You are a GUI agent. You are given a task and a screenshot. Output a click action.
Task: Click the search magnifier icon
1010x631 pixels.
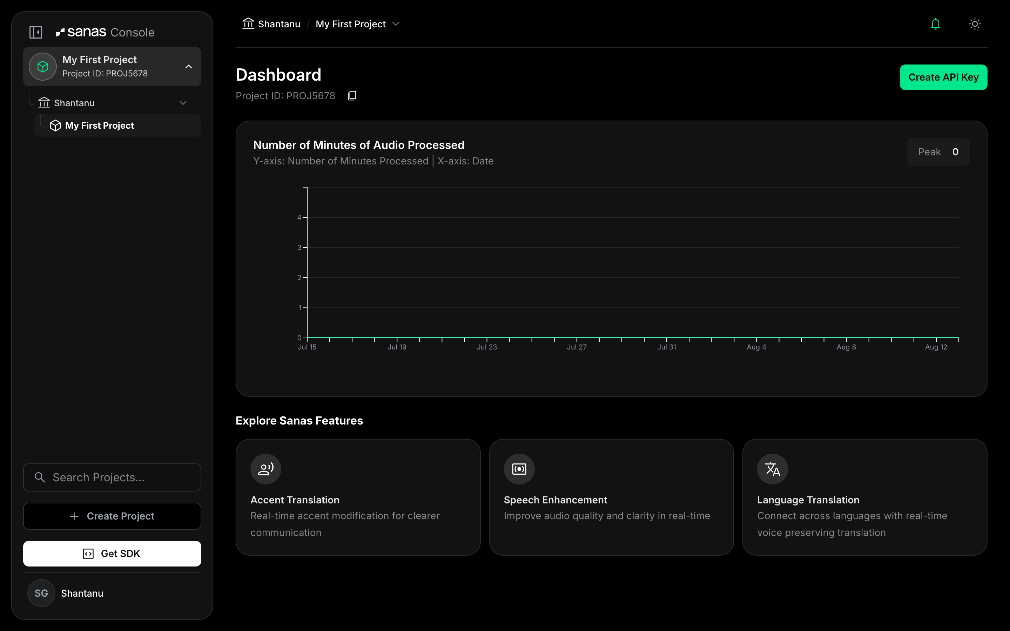click(40, 477)
